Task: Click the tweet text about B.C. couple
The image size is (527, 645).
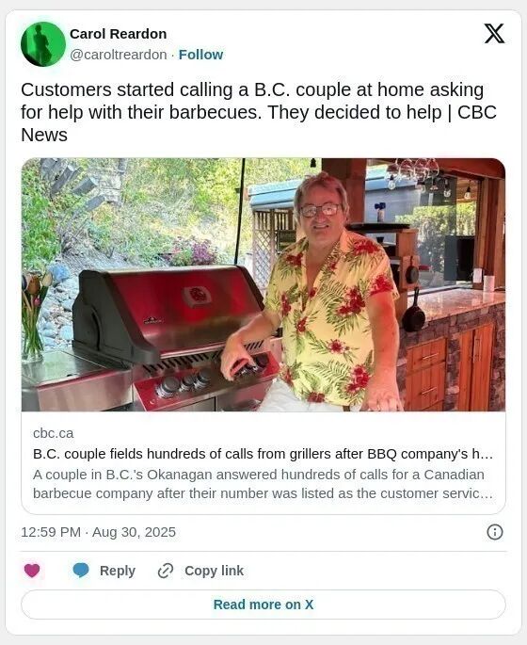Action: point(259,112)
